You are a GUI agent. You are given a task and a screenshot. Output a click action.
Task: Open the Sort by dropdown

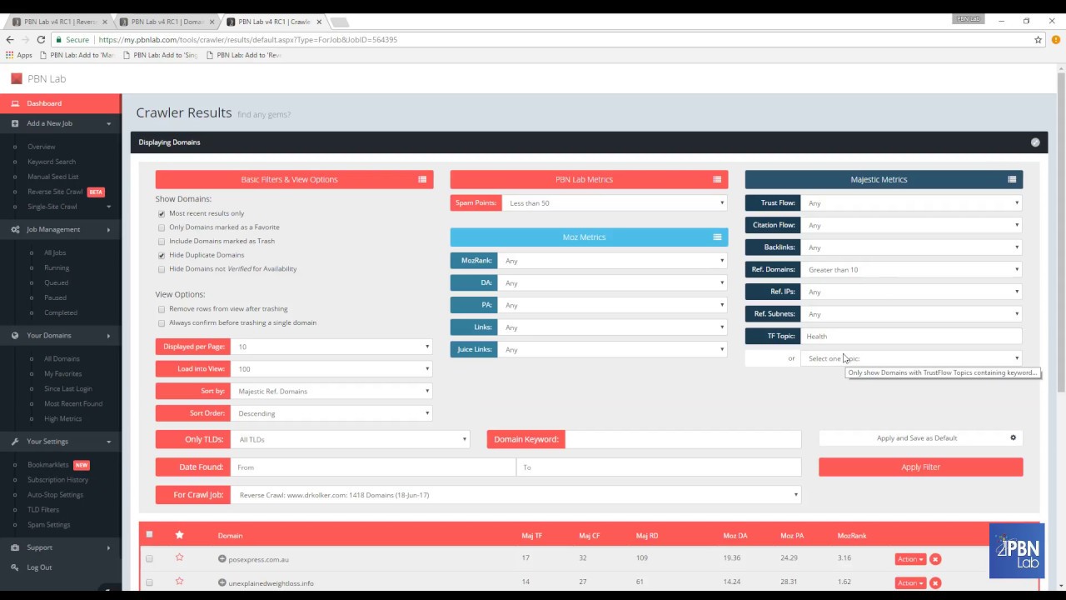coord(331,391)
